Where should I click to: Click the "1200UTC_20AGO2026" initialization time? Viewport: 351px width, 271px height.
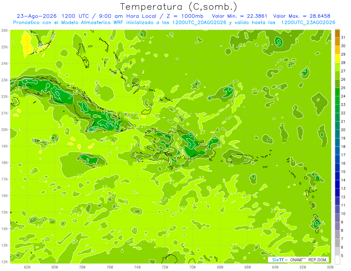click(199, 23)
